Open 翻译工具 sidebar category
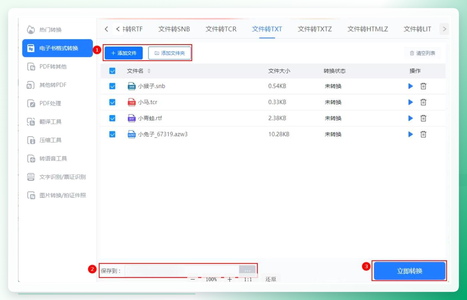The width and height of the screenshot is (467, 300). tap(44, 121)
